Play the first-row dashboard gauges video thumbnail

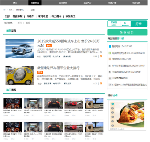point(13,103)
